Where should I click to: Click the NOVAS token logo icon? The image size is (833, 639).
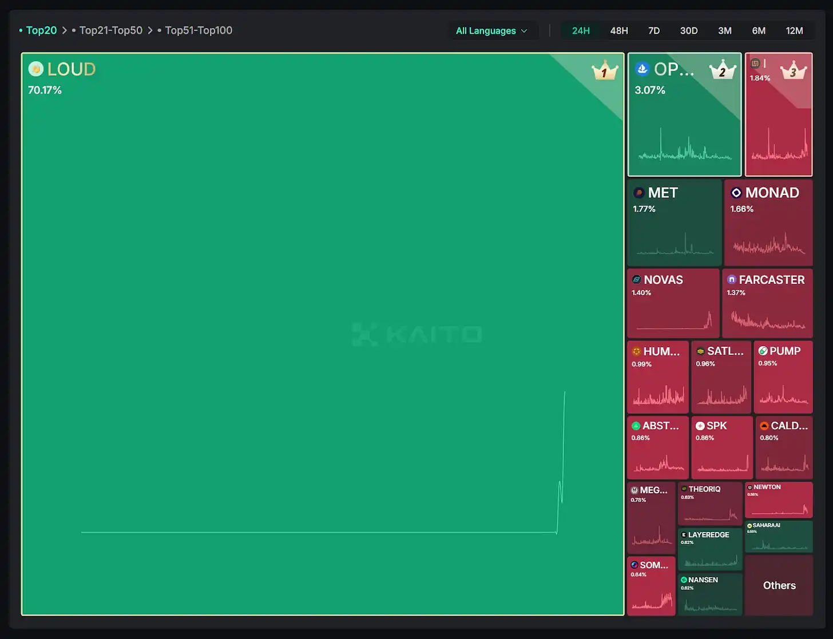636,280
